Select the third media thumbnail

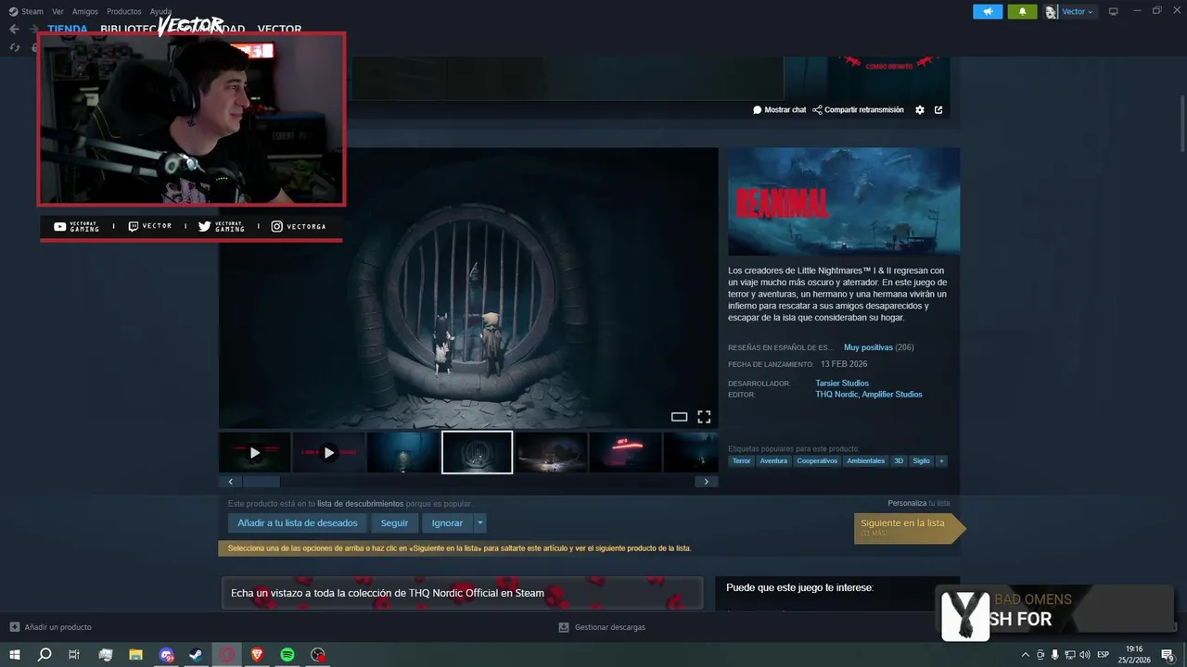pyautogui.click(x=402, y=453)
